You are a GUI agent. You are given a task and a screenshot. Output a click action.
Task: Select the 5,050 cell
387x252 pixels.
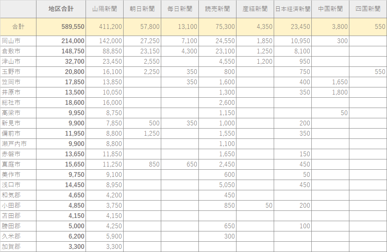[x=217, y=185]
